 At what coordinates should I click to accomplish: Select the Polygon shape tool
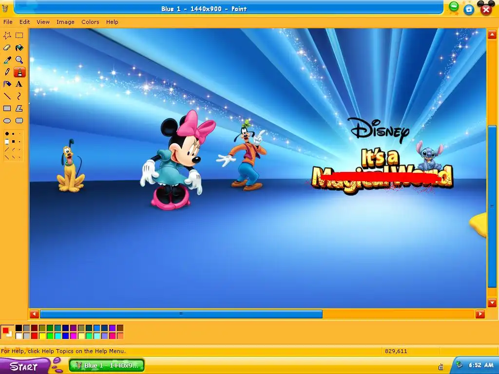click(x=19, y=109)
